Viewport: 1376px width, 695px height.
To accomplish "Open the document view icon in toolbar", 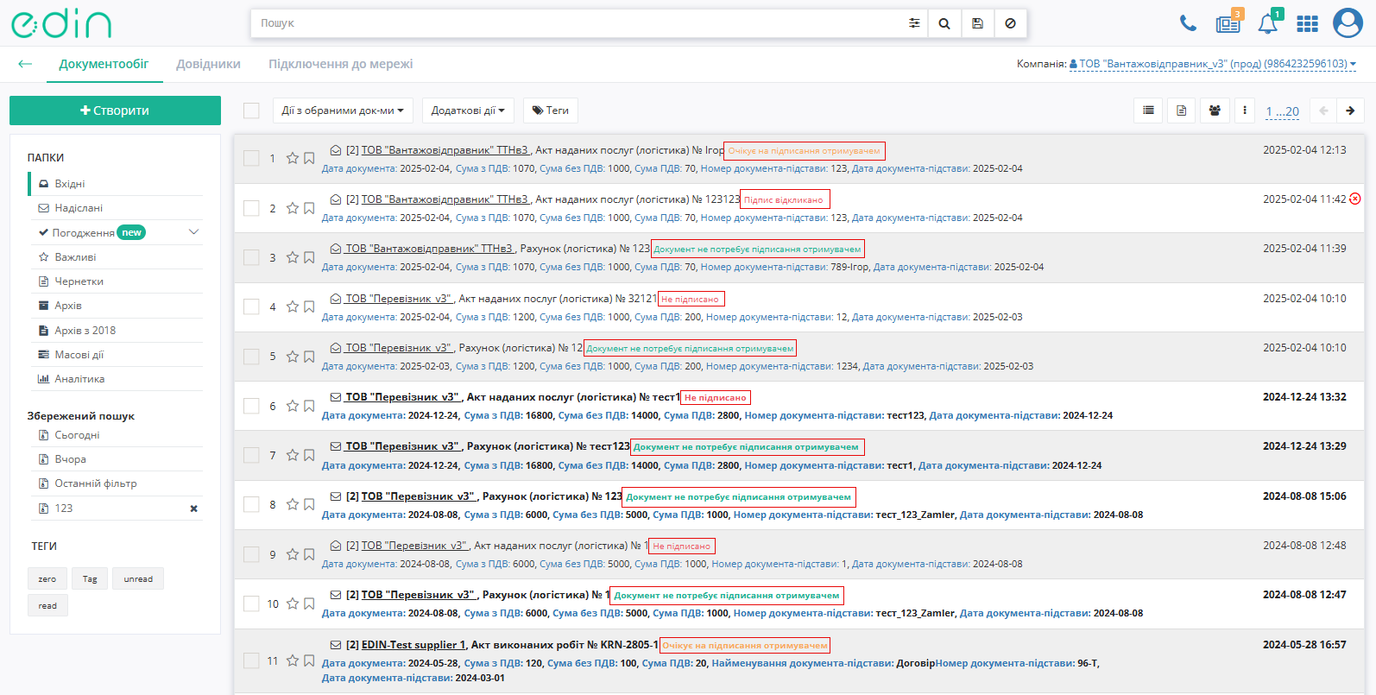I will [1182, 111].
